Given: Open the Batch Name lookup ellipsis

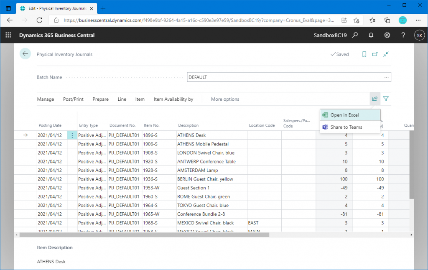Looking at the screenshot, I should tap(387, 77).
